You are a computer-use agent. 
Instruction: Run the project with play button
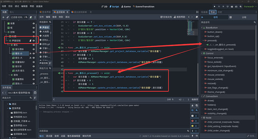(215, 7)
